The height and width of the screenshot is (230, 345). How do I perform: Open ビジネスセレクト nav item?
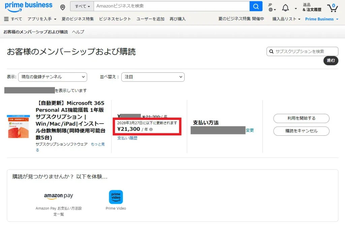(115, 19)
